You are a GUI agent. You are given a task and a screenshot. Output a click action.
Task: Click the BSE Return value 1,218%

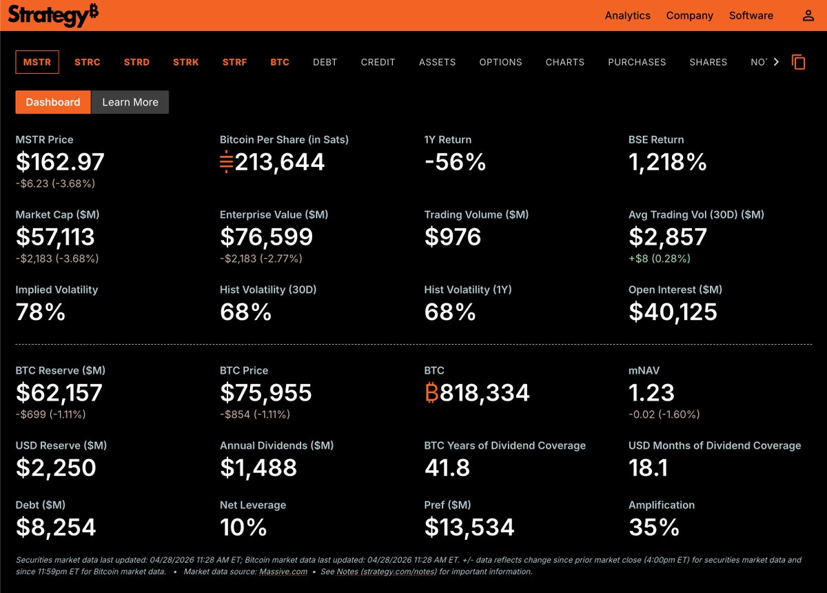pos(668,163)
